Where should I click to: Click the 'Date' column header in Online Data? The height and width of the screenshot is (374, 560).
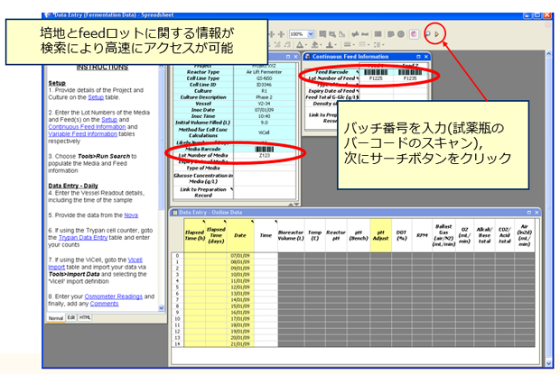coord(240,235)
